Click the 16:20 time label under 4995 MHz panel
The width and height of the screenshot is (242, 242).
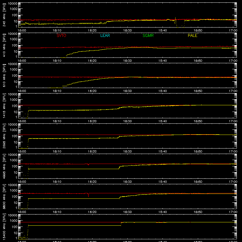point(92,182)
